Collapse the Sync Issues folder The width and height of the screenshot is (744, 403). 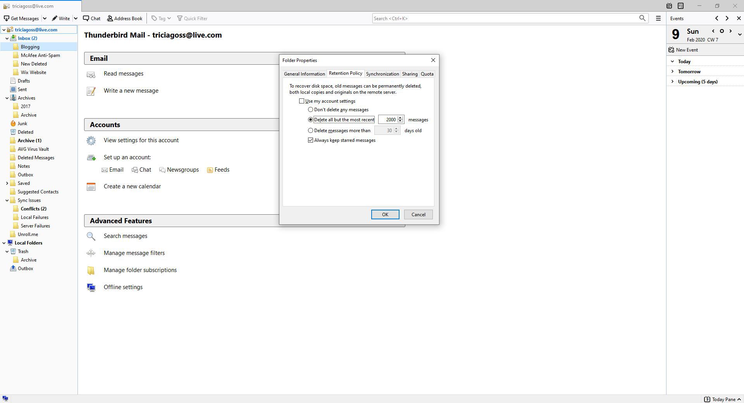[7, 200]
